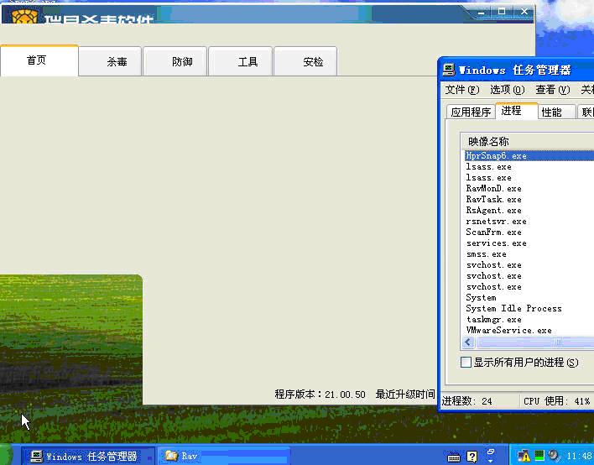Sort processes by 映像名称 column header

pyautogui.click(x=527, y=141)
